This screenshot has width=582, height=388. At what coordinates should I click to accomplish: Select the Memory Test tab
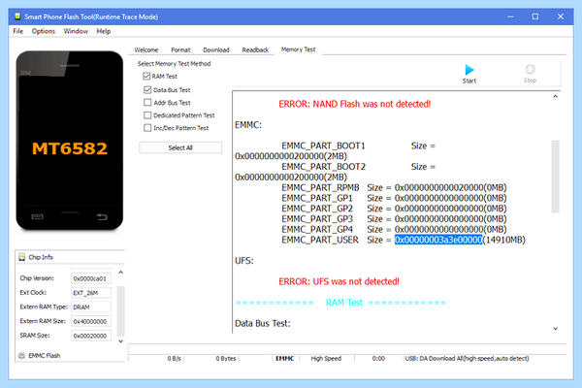298,49
